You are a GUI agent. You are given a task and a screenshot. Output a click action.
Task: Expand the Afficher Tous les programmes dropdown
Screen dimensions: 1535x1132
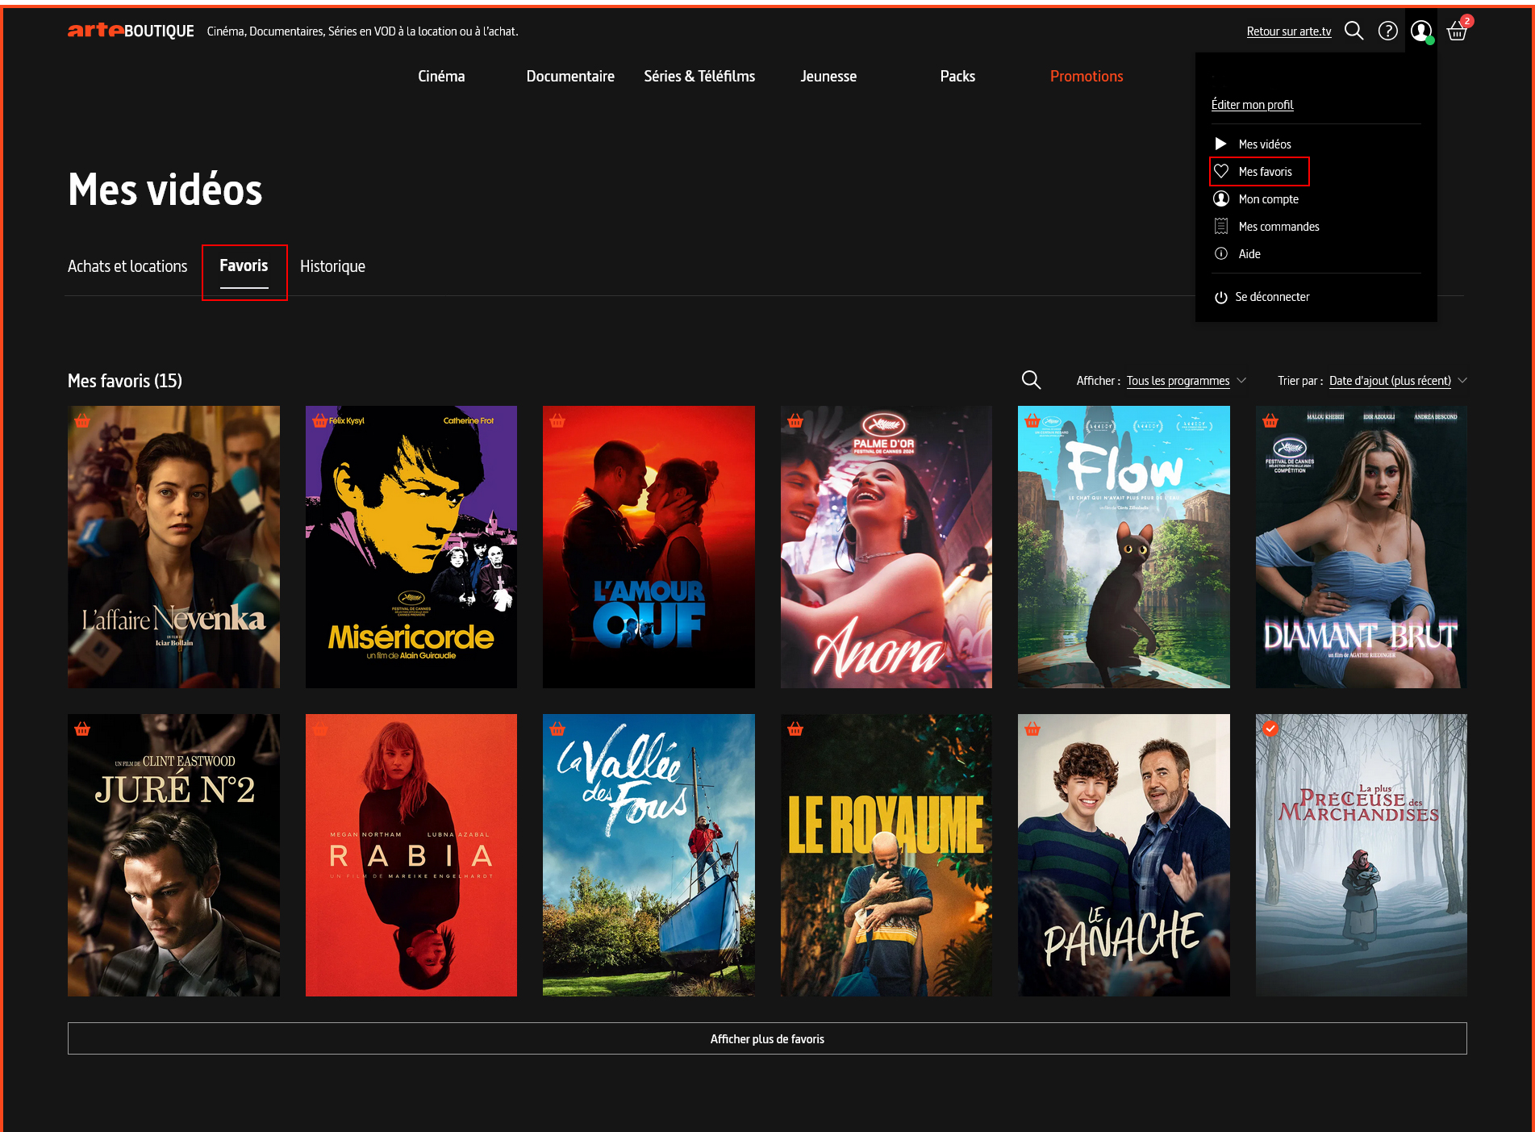(1185, 381)
